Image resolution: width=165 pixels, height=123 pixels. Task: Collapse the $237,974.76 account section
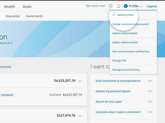click(80, 116)
